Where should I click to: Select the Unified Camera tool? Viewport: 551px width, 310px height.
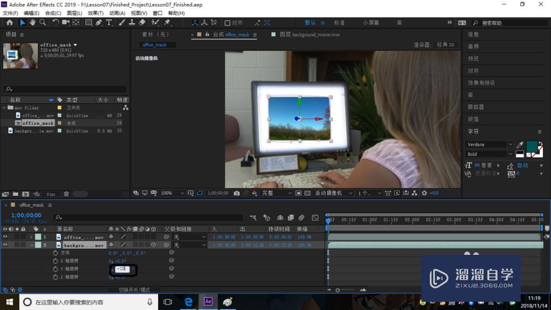tap(66, 23)
